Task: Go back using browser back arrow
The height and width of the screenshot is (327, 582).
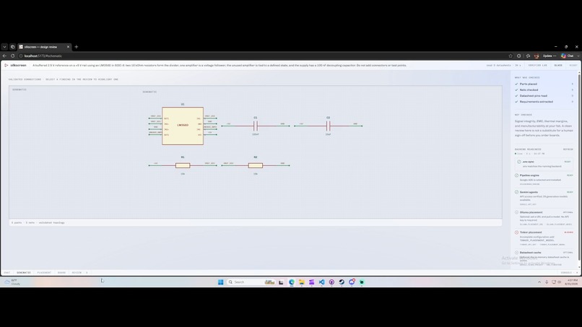Action: (4, 56)
